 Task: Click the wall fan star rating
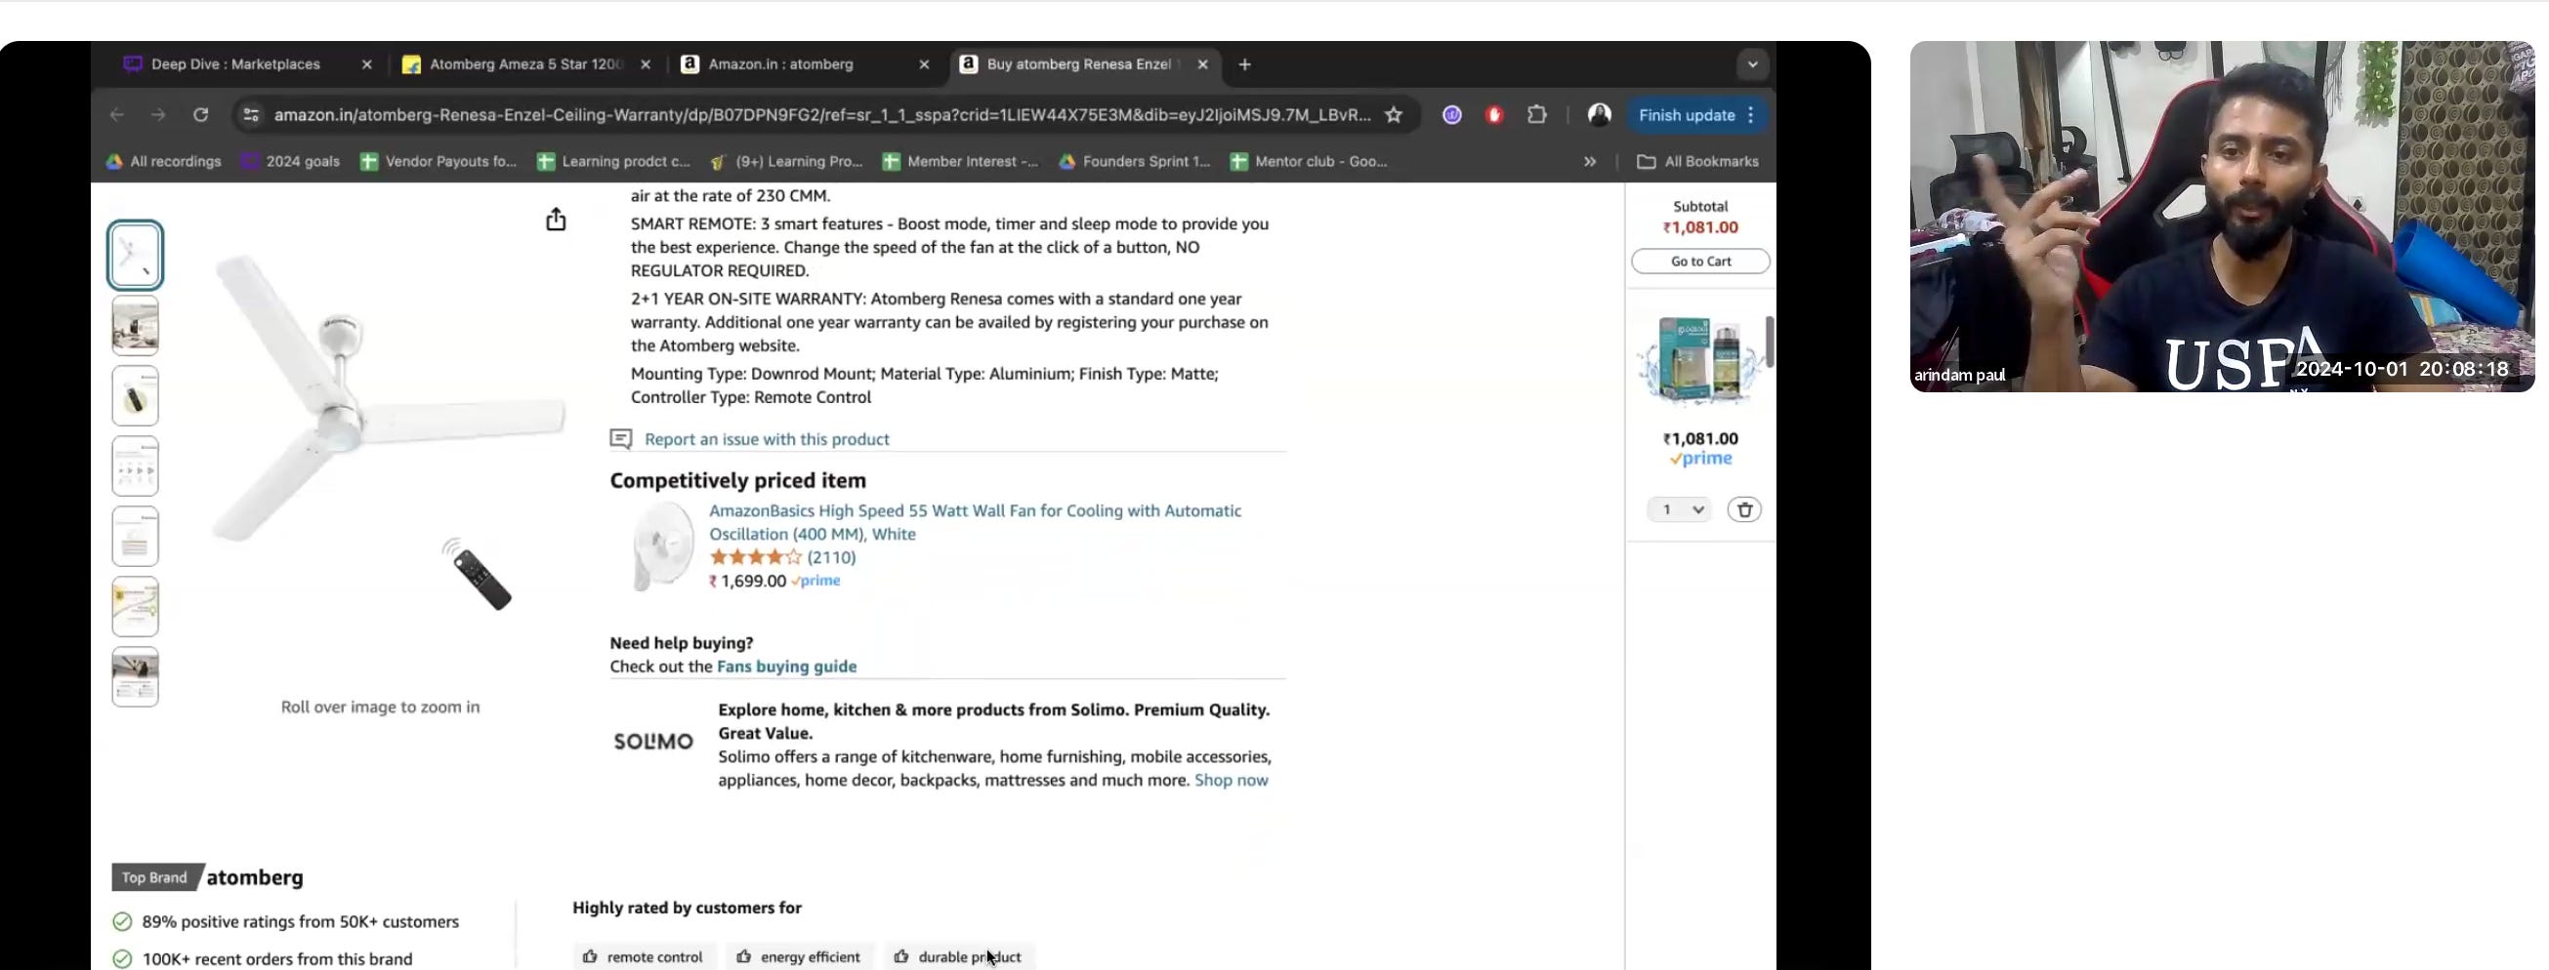(x=756, y=556)
